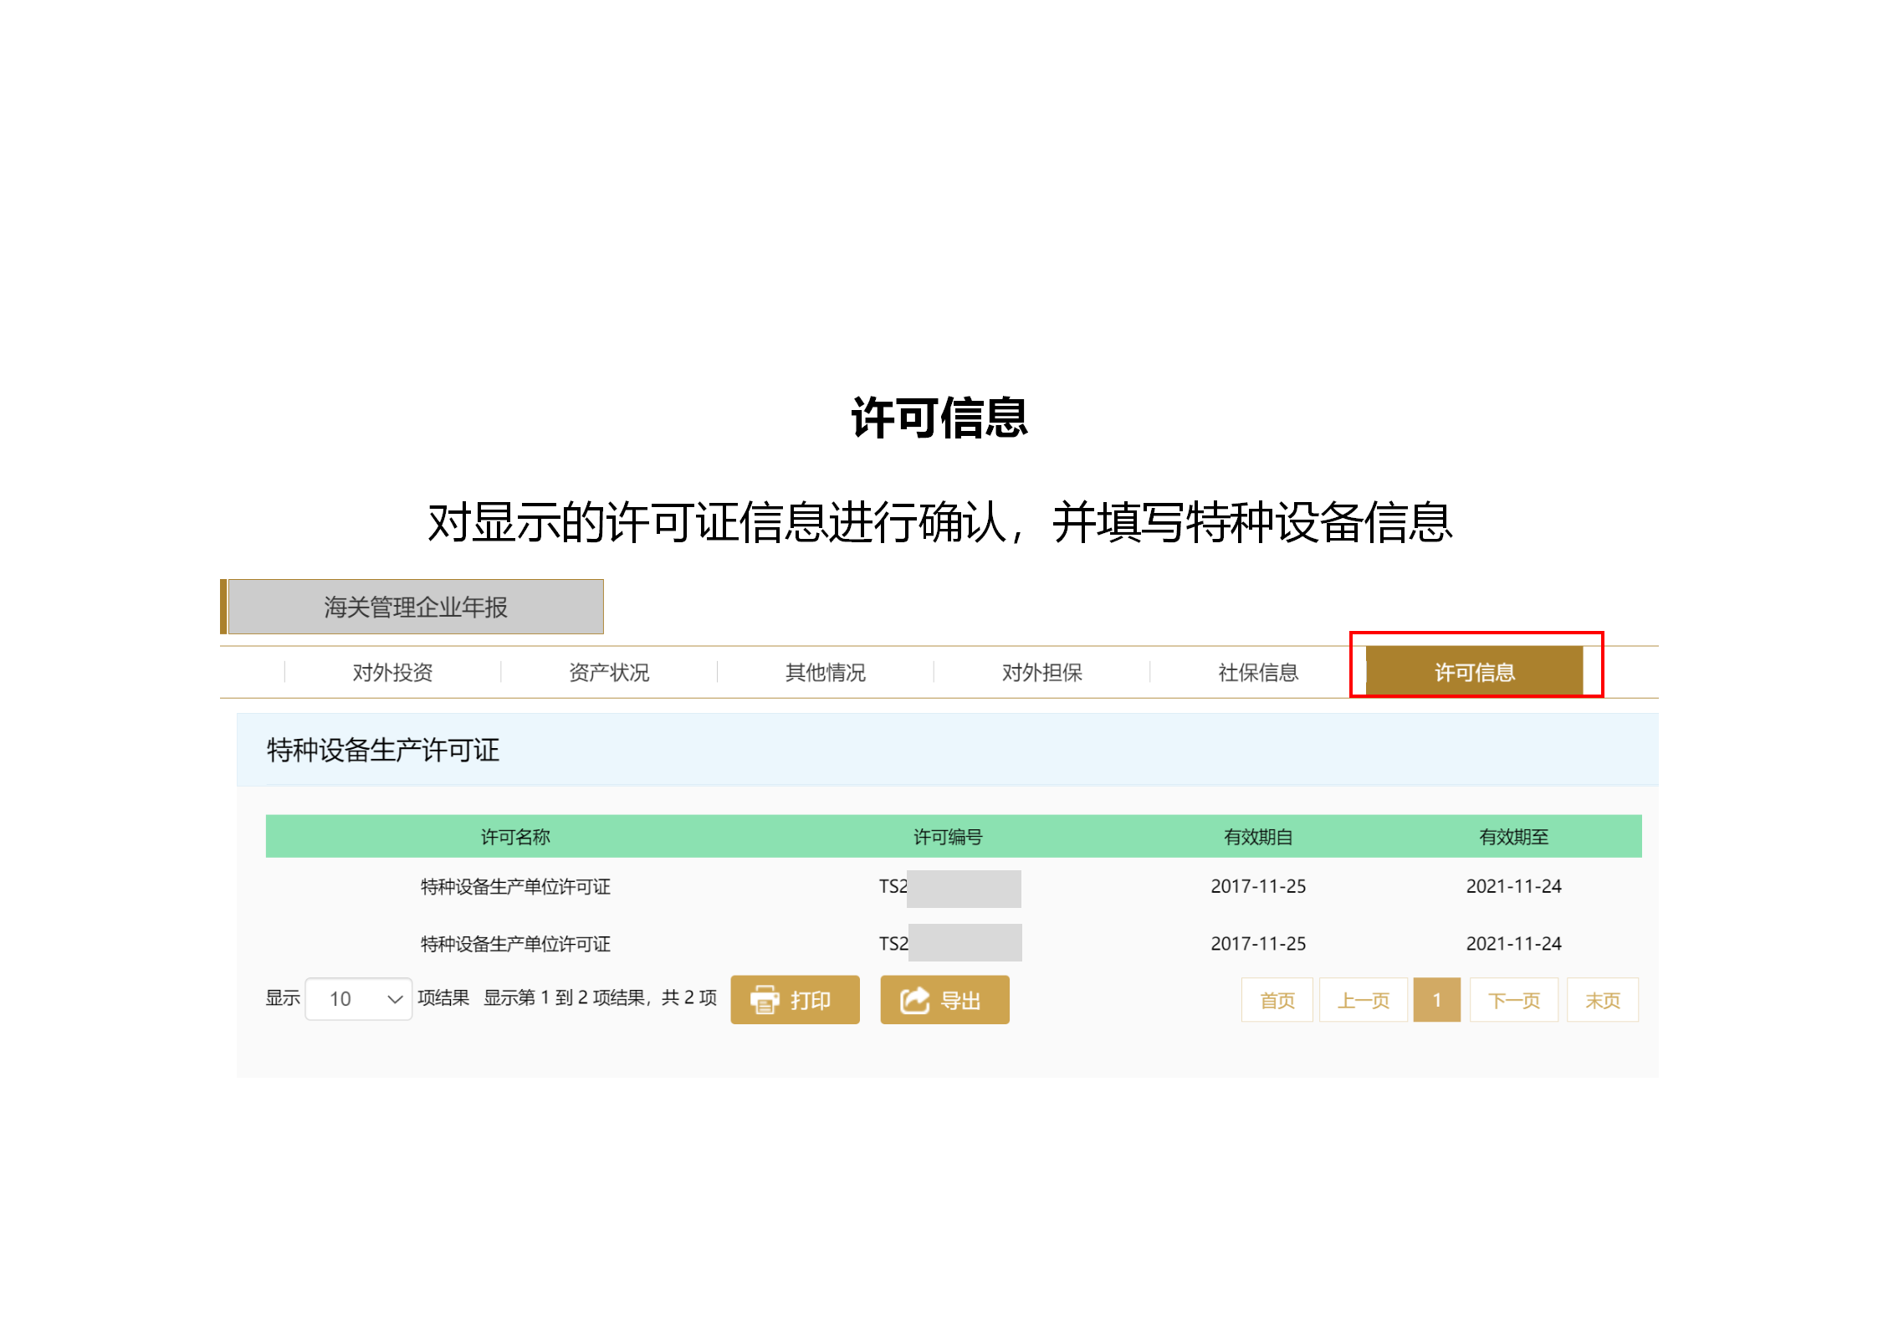Image resolution: width=1878 pixels, height=1328 pixels.
Task: Select page number 1
Action: pos(1437,999)
